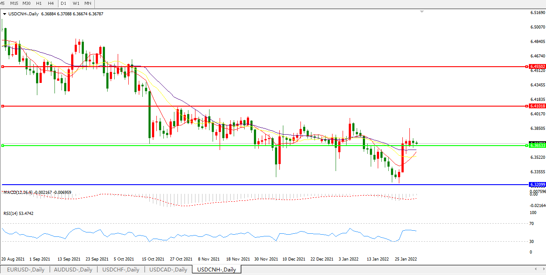Click the chart shift triangle marker

[x=422, y=12]
